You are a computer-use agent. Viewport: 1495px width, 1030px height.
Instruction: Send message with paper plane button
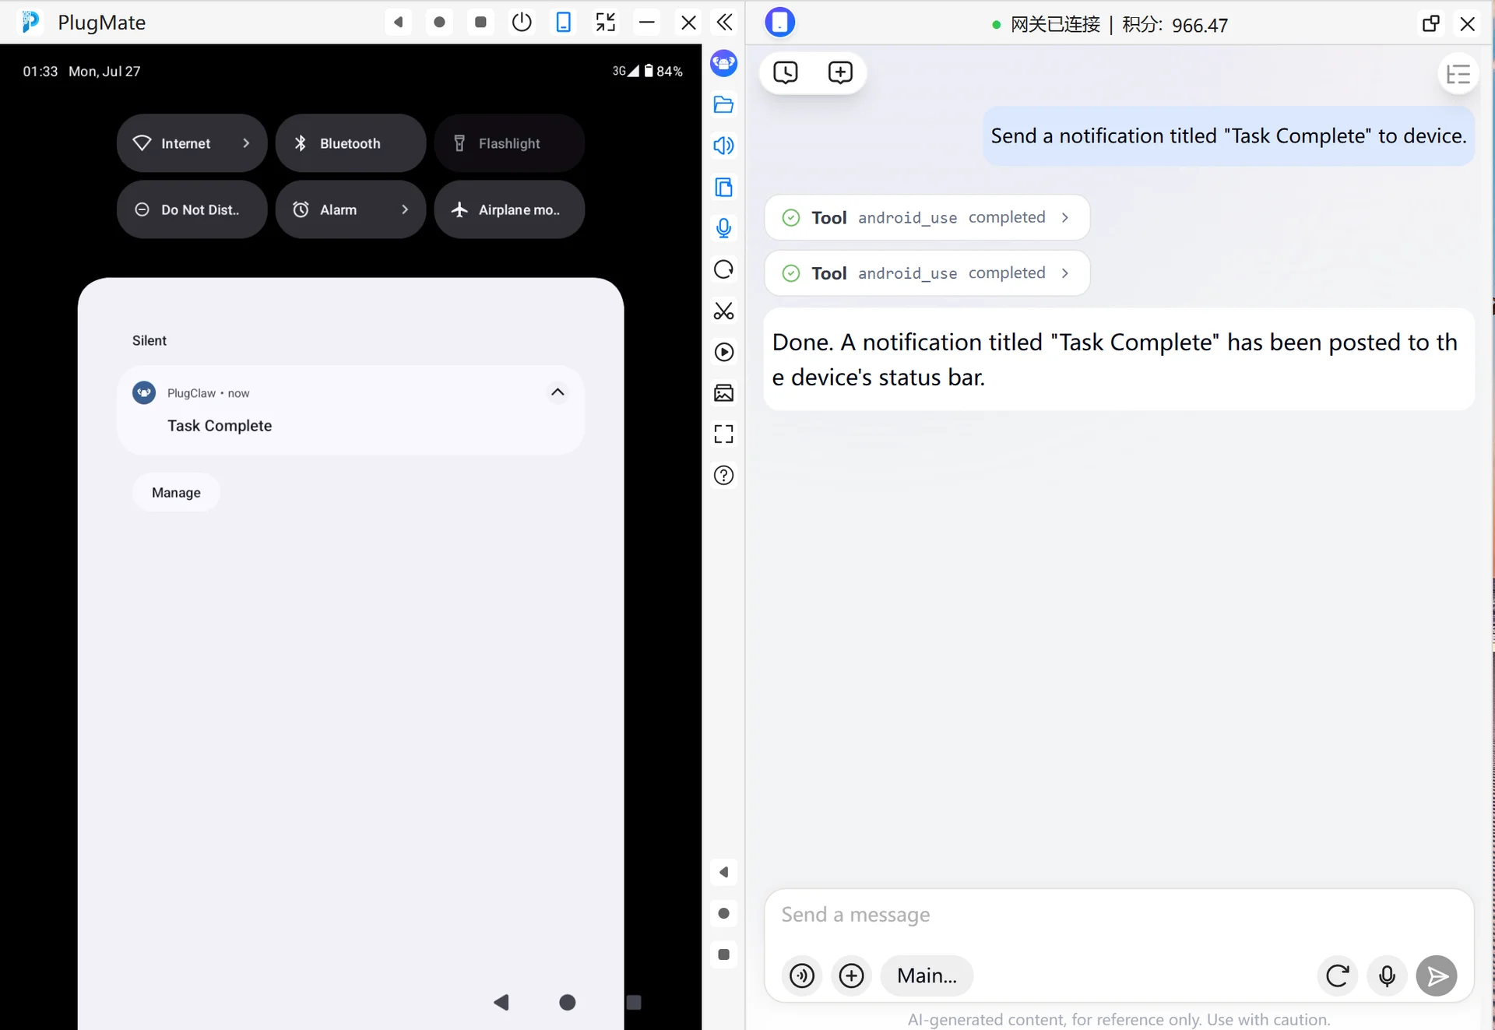[1437, 976]
